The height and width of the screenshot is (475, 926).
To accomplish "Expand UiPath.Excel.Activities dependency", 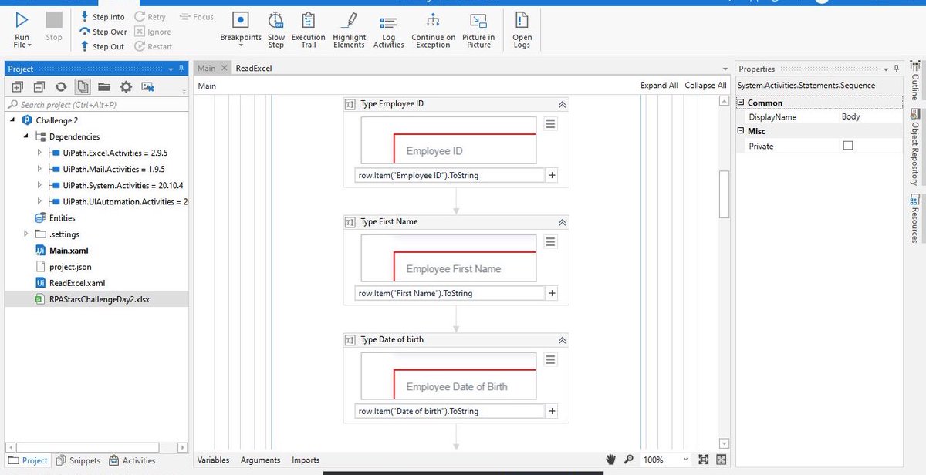I will click(x=39, y=153).
